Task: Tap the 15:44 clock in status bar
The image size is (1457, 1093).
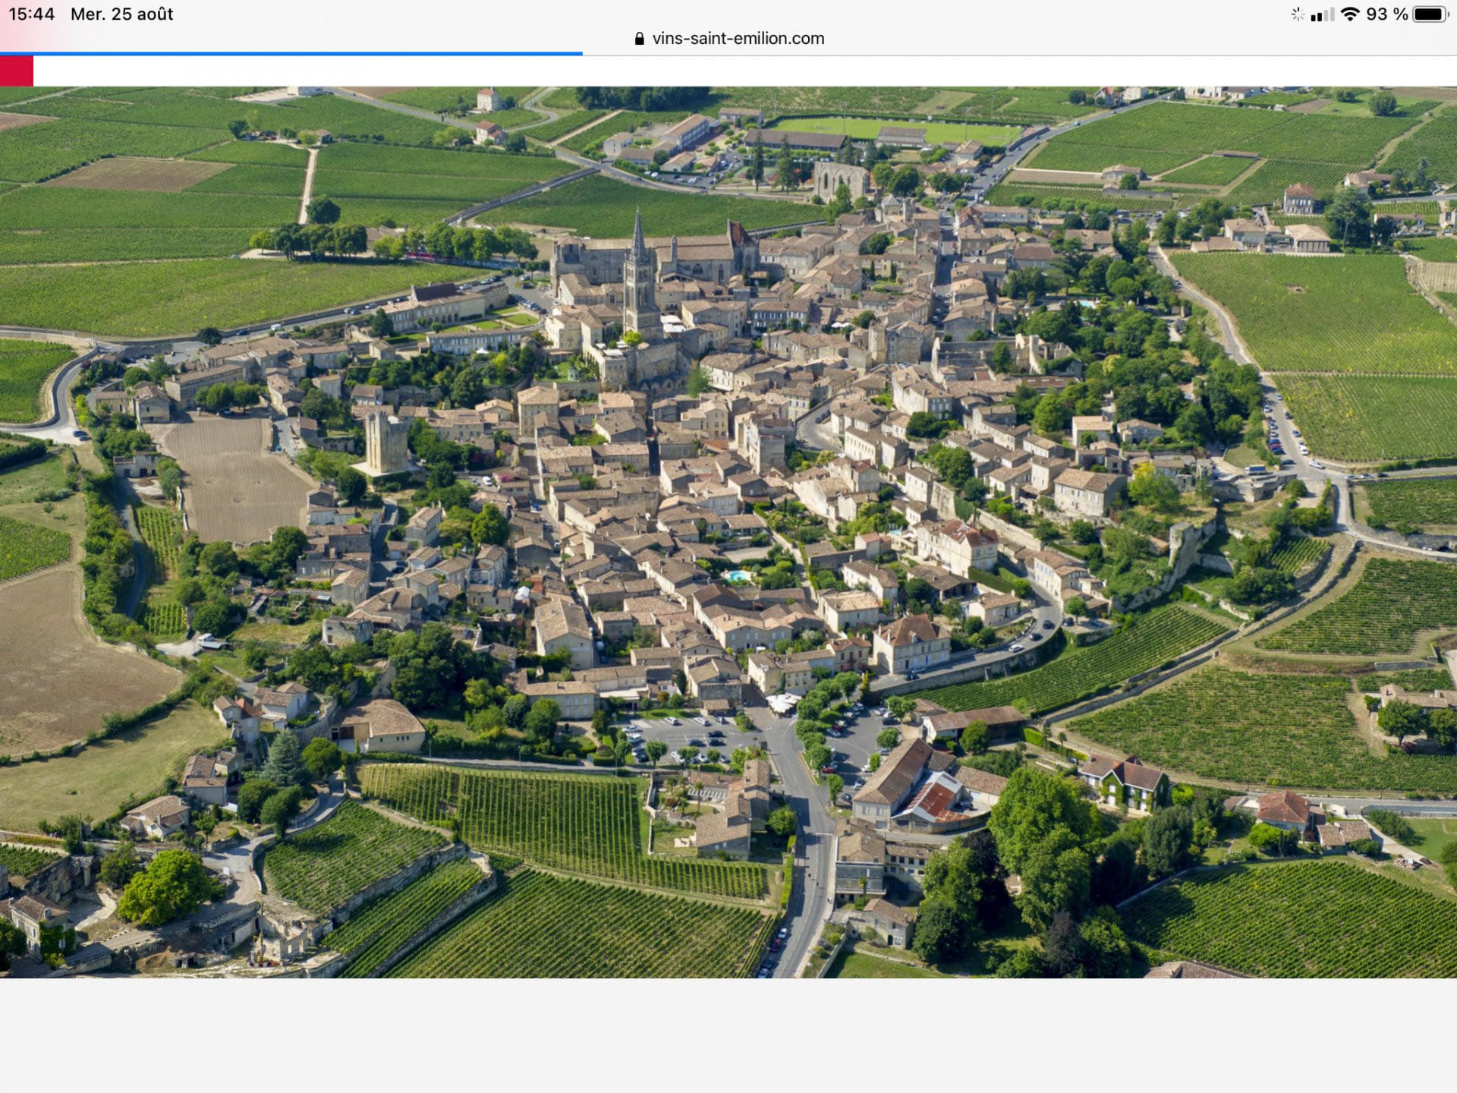Action: [x=31, y=14]
